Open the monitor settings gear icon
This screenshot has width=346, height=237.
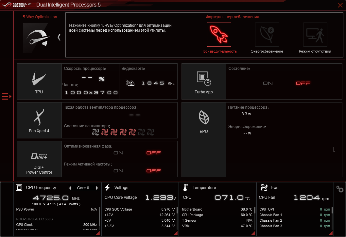[339, 189]
